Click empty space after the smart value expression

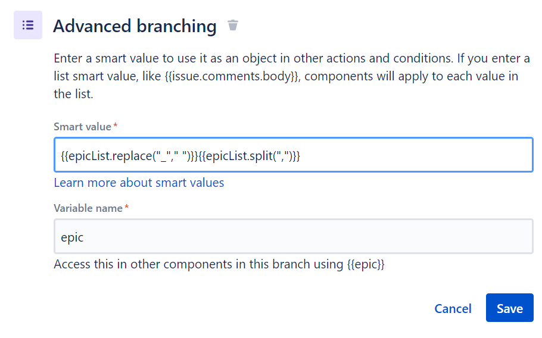(x=417, y=156)
